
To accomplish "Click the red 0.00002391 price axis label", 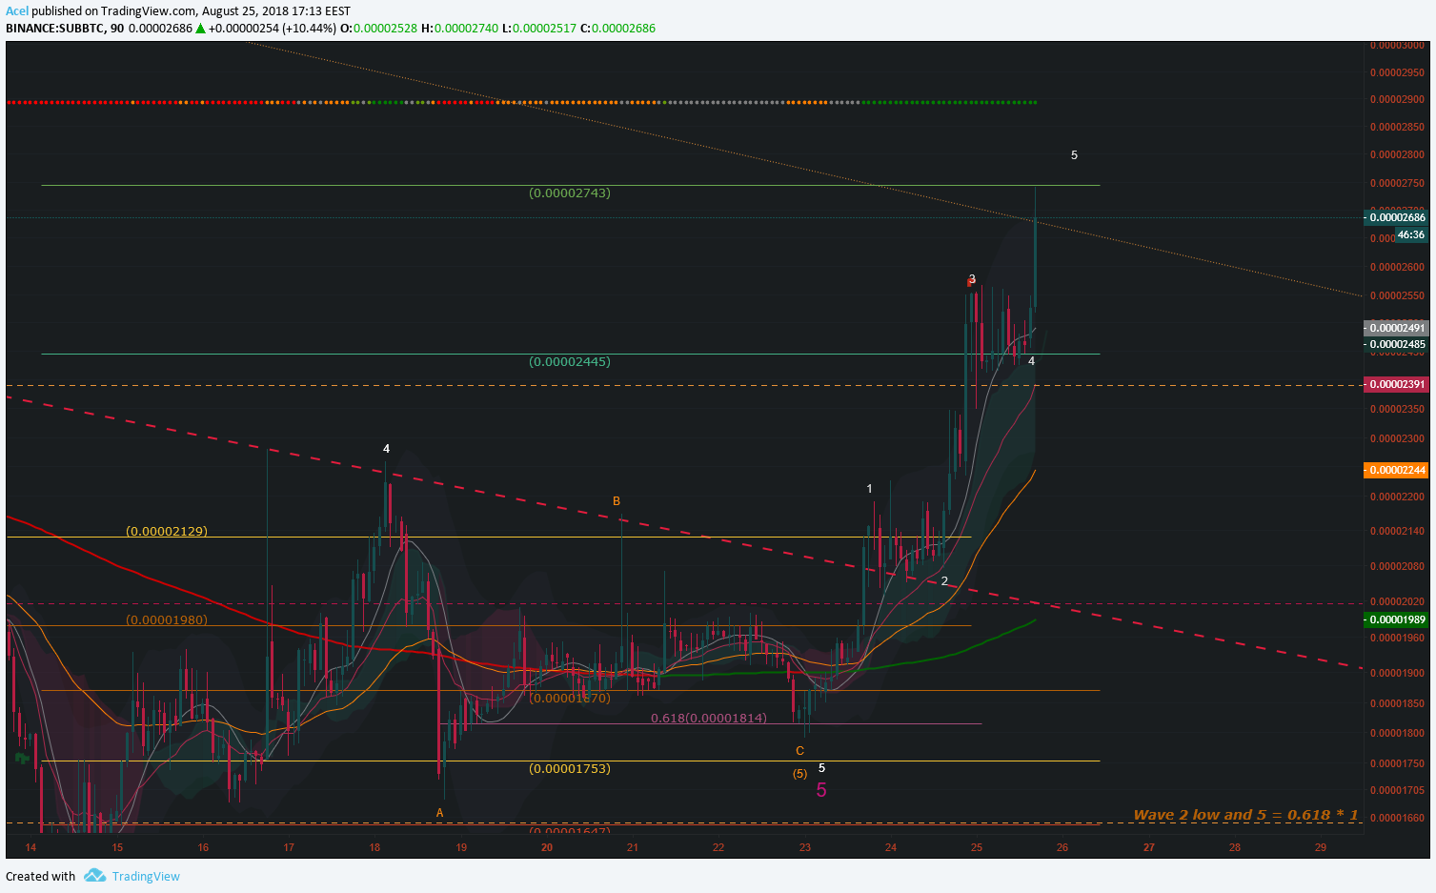I will [x=1397, y=384].
